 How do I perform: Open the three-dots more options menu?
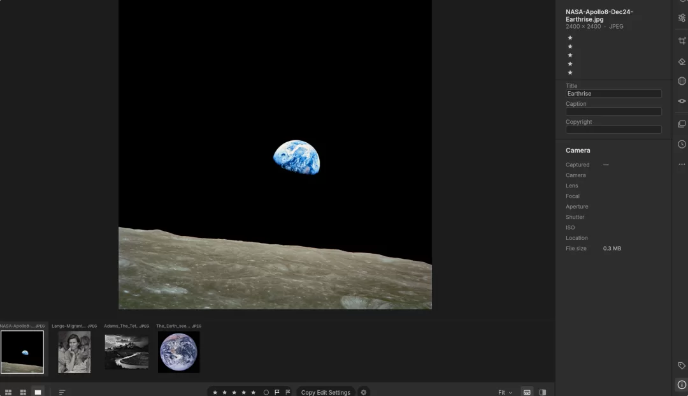tap(682, 164)
